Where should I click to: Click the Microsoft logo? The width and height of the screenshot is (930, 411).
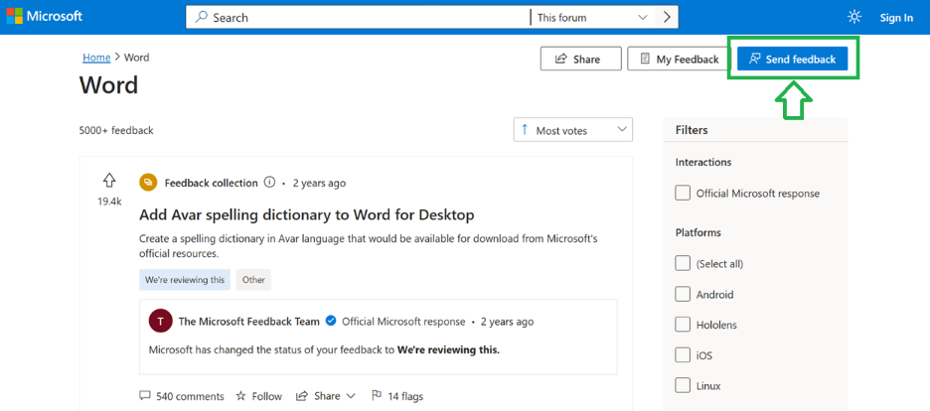(x=45, y=17)
